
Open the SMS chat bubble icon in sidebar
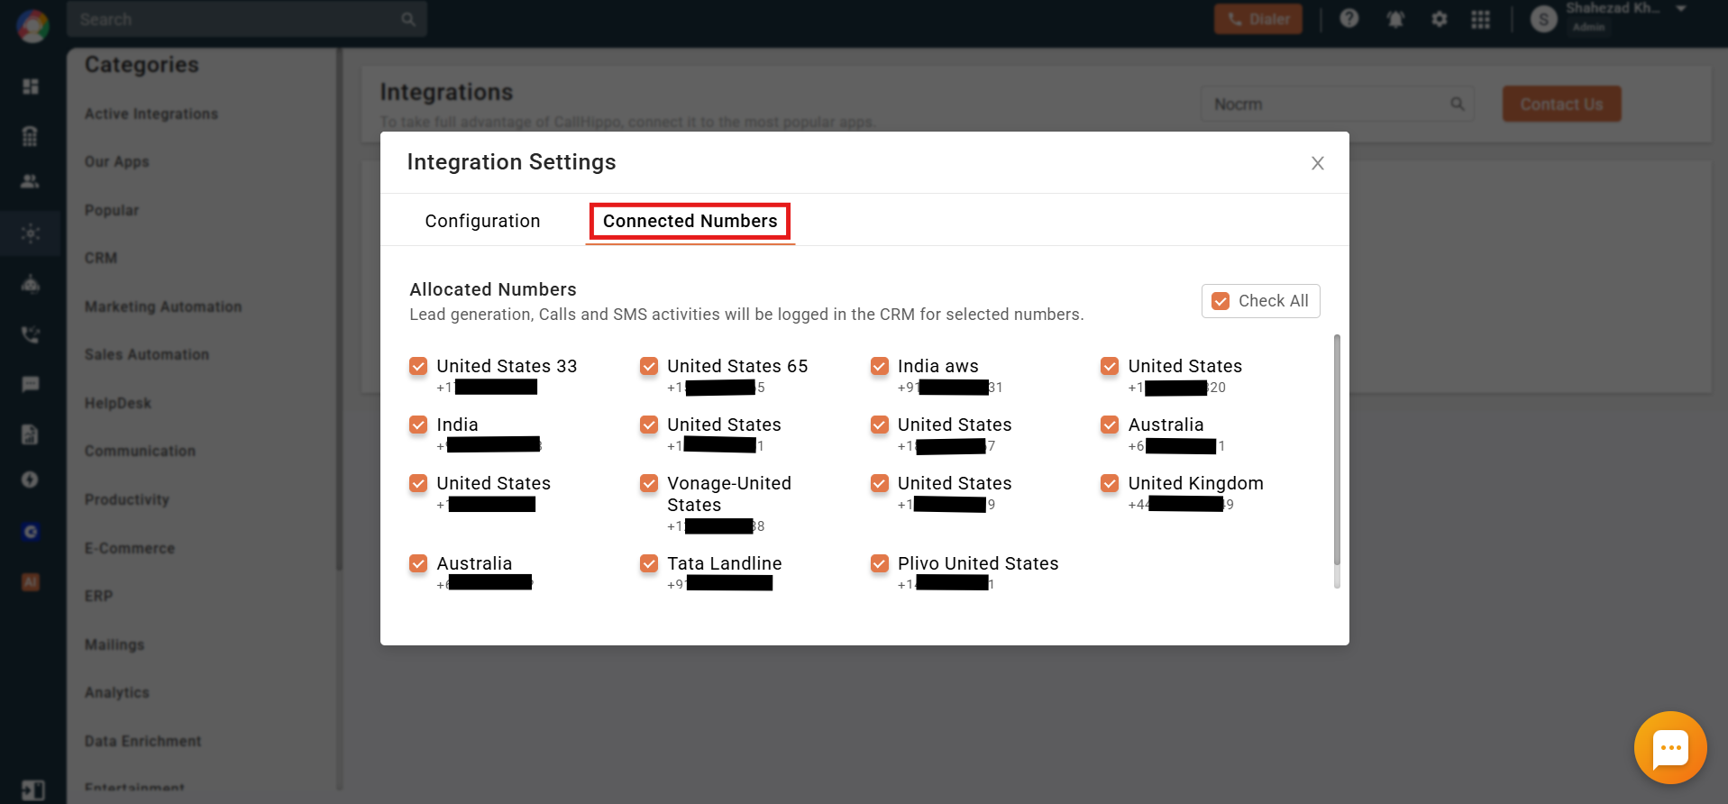[31, 384]
